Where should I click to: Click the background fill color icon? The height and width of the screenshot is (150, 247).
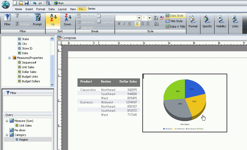click(156, 24)
